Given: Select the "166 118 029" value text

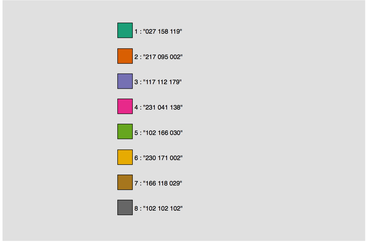Looking at the screenshot, I should [162, 183].
